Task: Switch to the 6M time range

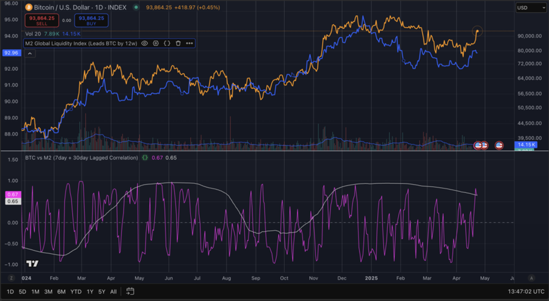Action: click(61, 291)
